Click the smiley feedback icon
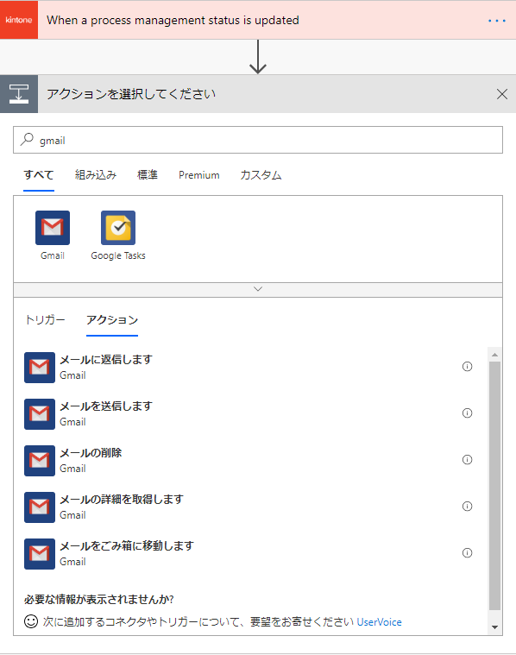 tap(31, 621)
